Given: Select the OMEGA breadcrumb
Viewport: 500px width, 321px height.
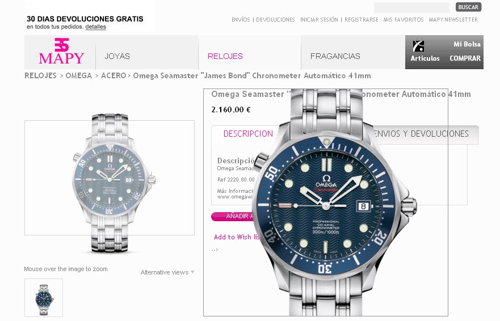Looking at the screenshot, I should [78, 75].
